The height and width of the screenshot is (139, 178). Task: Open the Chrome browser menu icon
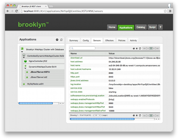coord(170,11)
